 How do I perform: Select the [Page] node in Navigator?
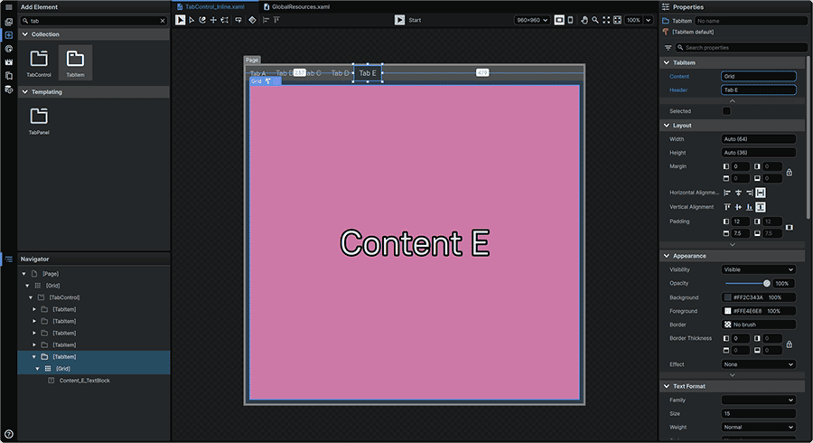pyautogui.click(x=51, y=273)
